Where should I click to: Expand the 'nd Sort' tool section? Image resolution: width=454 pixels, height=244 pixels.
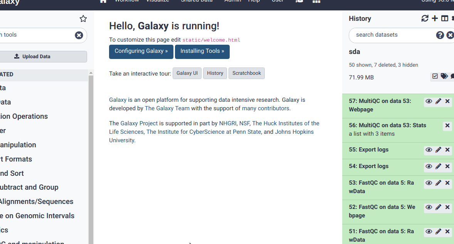pyautogui.click(x=12, y=173)
